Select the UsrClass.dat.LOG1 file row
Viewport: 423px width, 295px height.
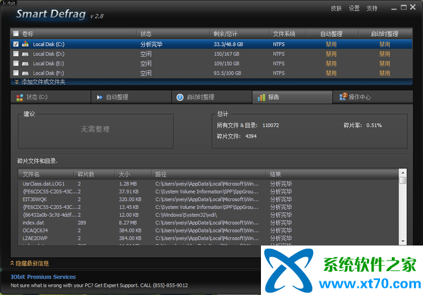tap(208, 184)
